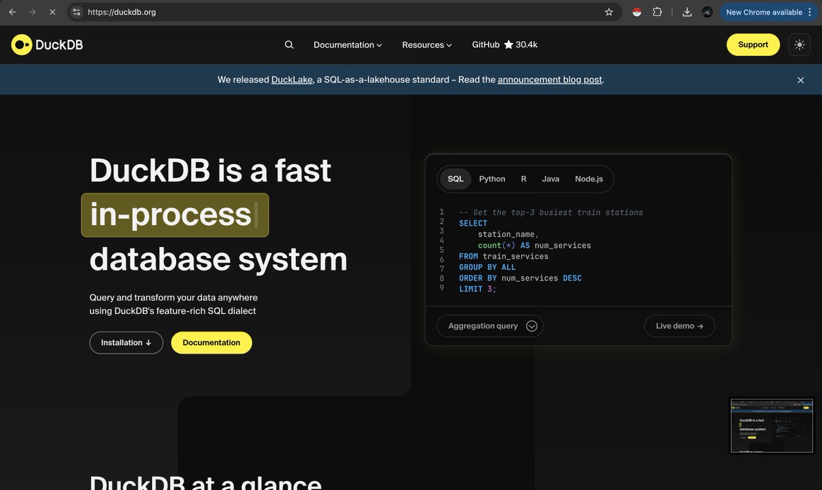
Task: Click the GitHub star icon
Action: (x=508, y=44)
